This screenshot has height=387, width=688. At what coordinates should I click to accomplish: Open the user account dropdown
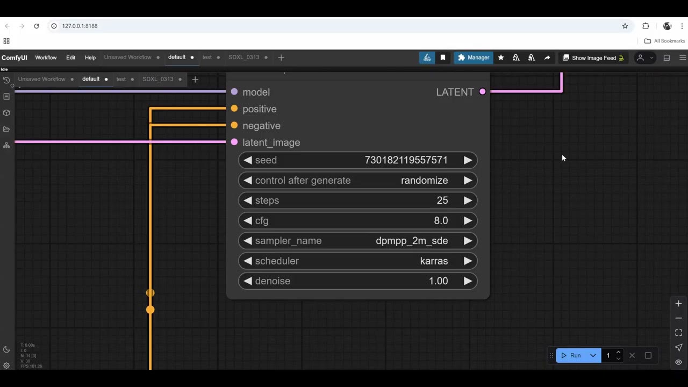coord(644,58)
